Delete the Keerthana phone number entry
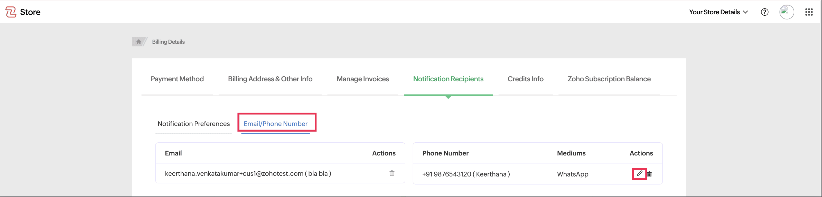 pos(649,174)
